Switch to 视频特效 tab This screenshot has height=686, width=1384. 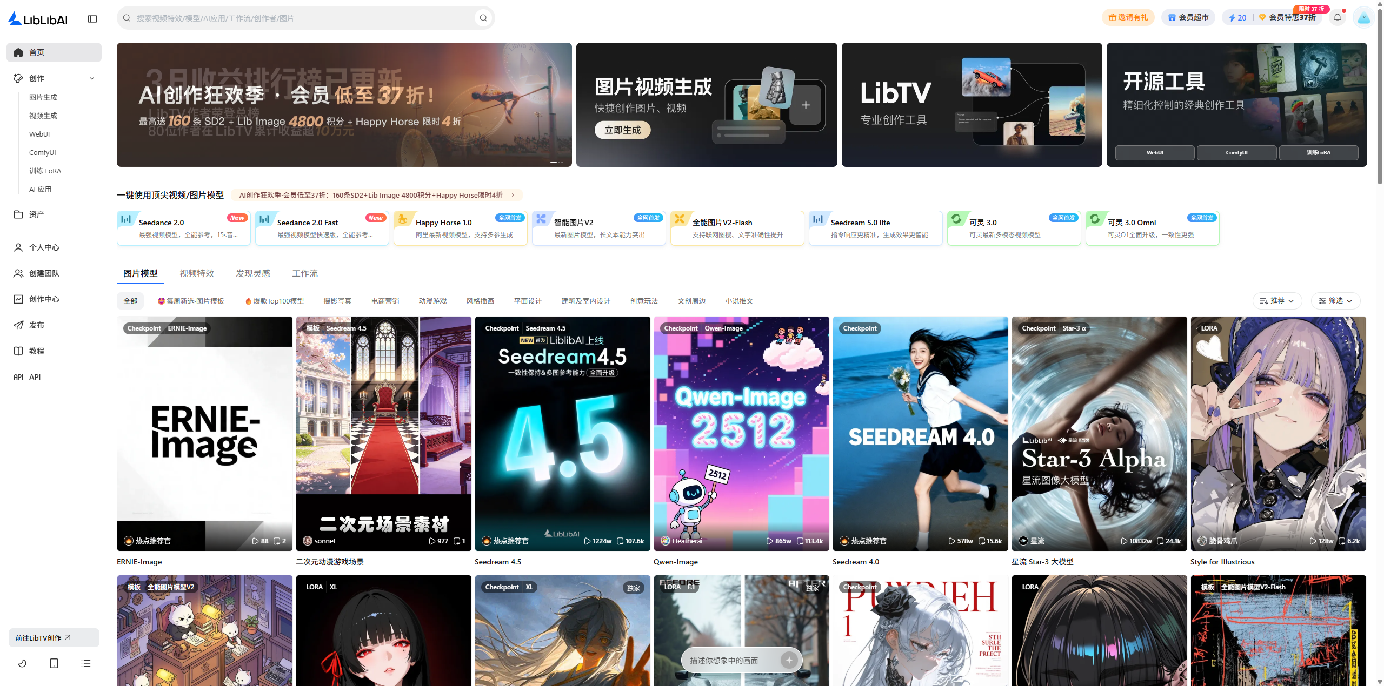[x=197, y=273]
